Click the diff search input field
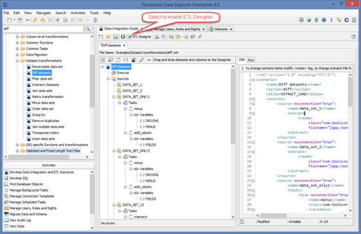 tap(44, 29)
